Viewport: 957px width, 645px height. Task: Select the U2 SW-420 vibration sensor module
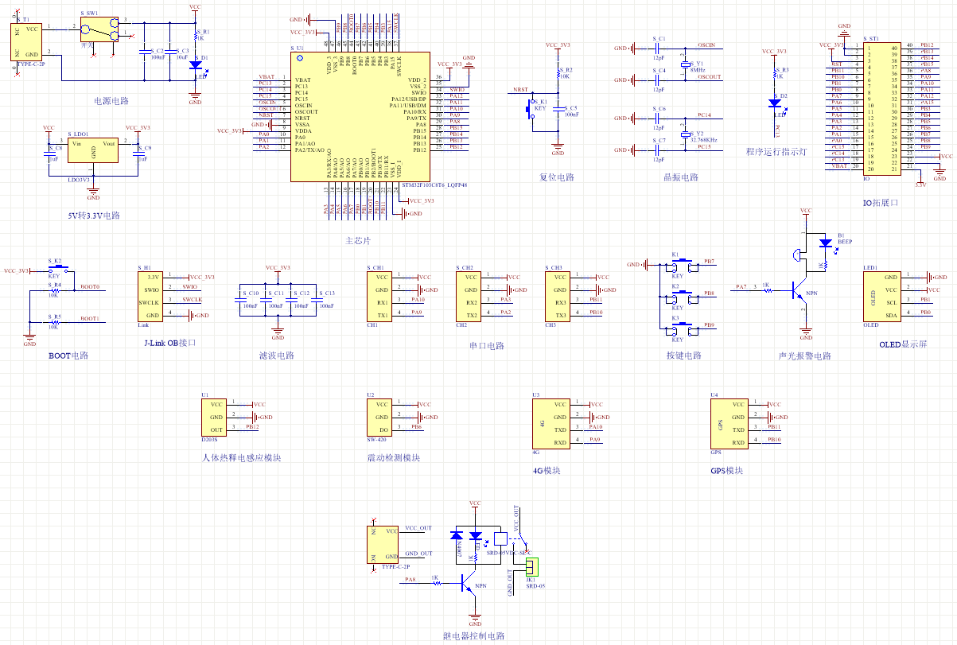[380, 417]
